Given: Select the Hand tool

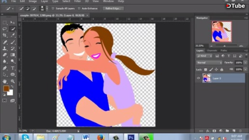Looking at the screenshot, I should click(x=5, y=81).
